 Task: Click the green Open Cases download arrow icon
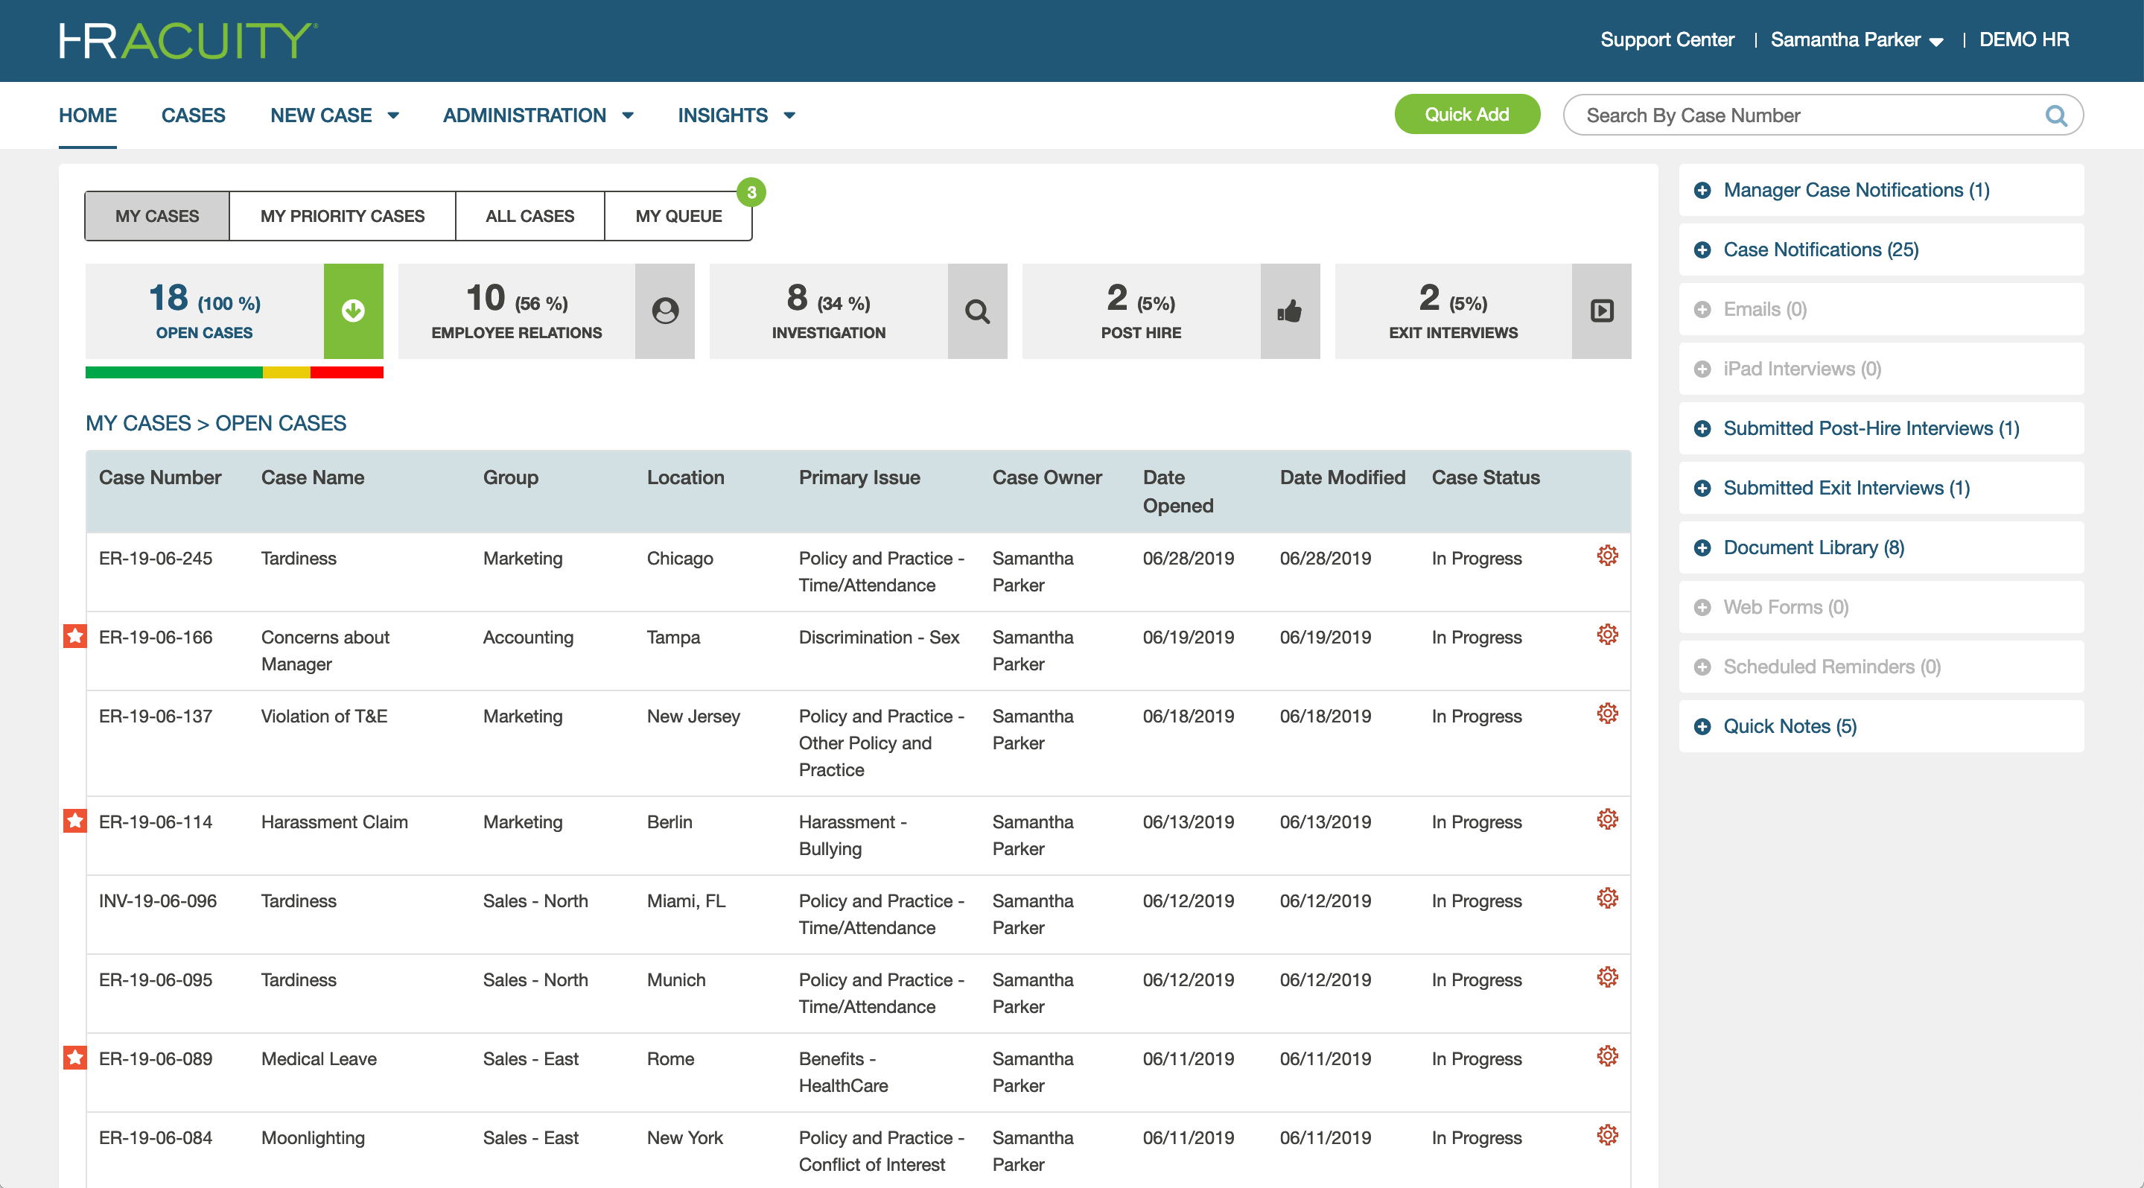[353, 311]
